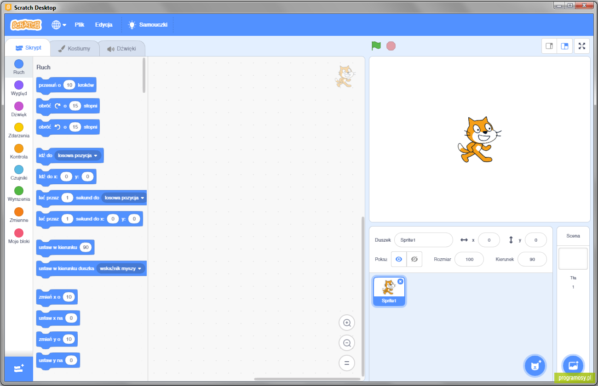
Task: Click the Scratch Desktop title bar icon
Action: 9,8
